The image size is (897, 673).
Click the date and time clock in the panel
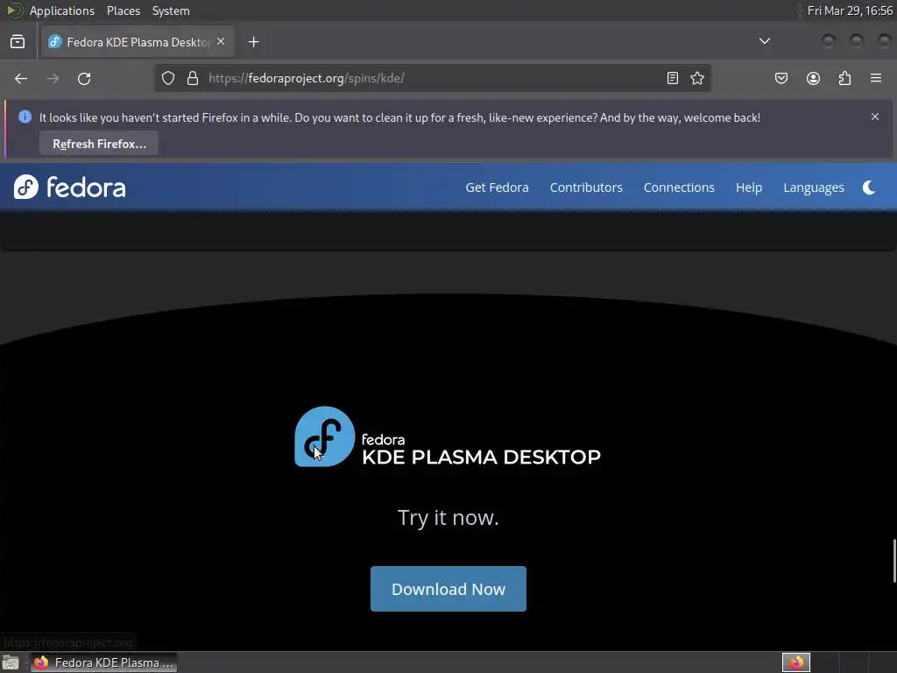[x=850, y=11]
